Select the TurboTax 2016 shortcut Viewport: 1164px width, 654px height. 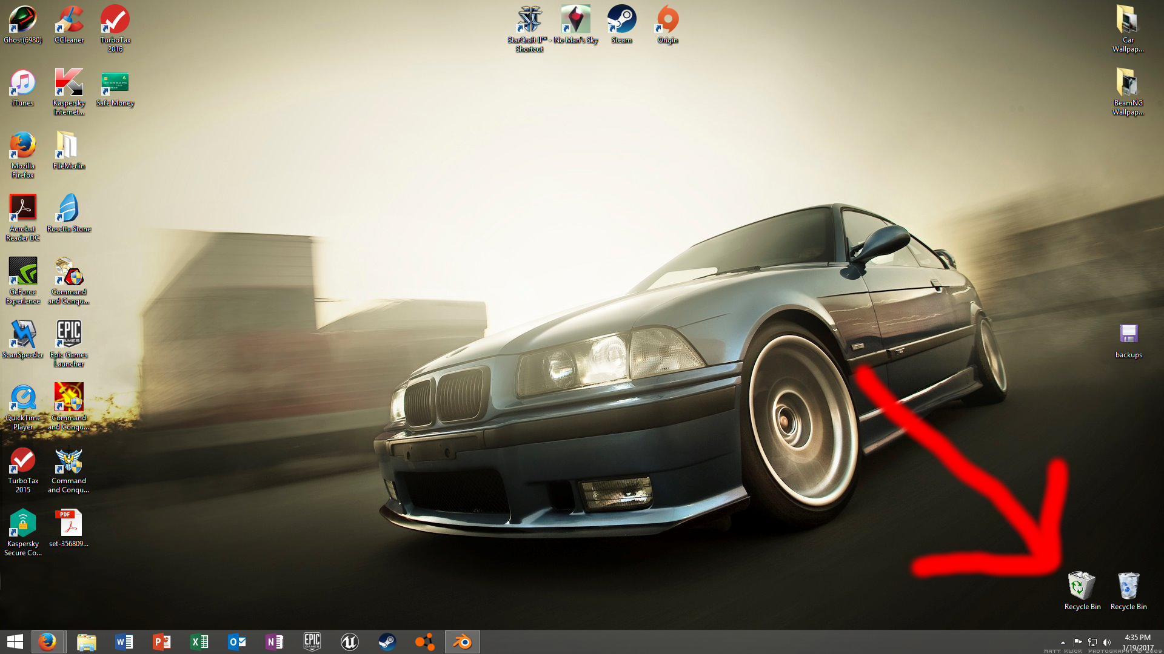pos(115,28)
